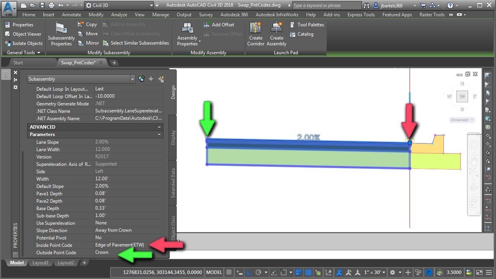This screenshot has width=496, height=279.
Task: Open Tool Palettes
Action: coord(307,24)
